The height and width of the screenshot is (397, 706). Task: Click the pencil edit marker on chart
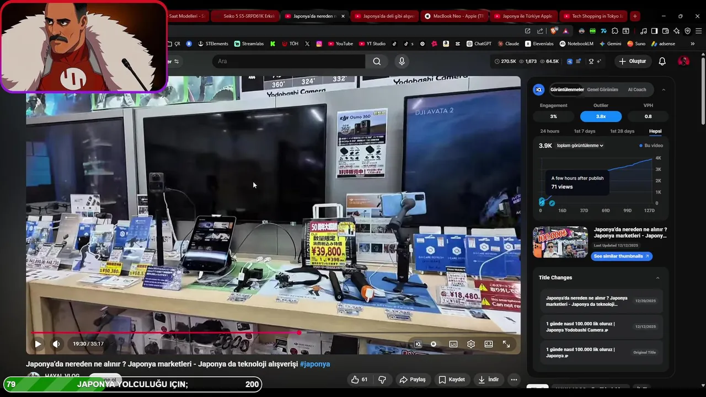[x=552, y=203]
